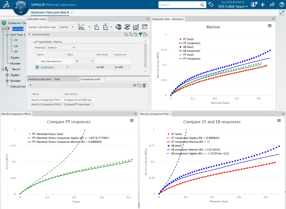Open the 3D compass play button
This screenshot has height=209, width=286.
coord(21,7)
